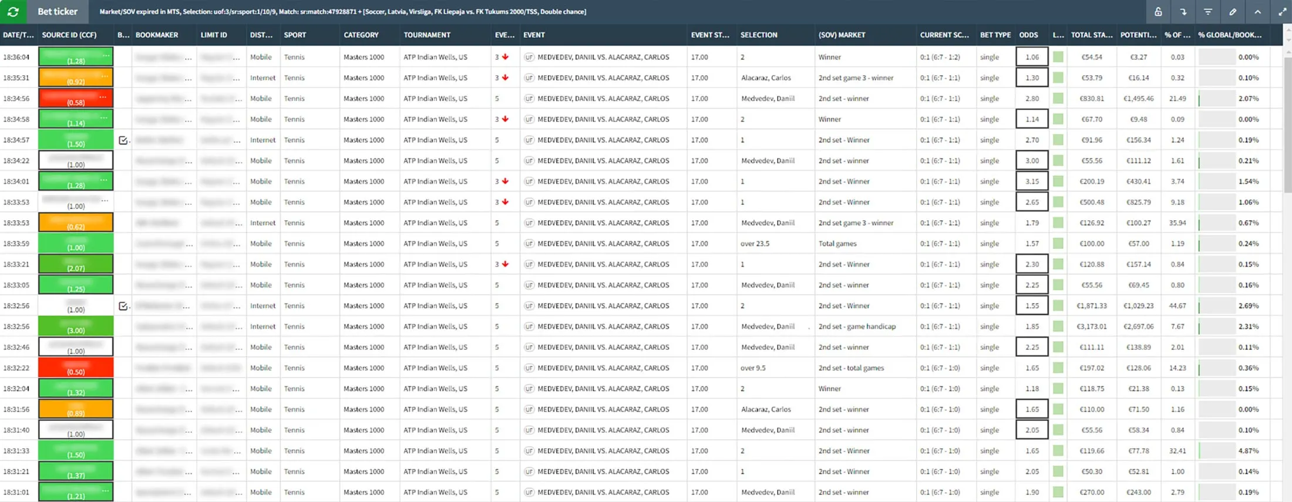The image size is (1292, 502).
Task: Toggle the checkbox in the 18:32:56 row
Action: click(x=123, y=306)
